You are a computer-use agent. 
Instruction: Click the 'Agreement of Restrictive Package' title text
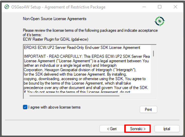tap(75, 7)
